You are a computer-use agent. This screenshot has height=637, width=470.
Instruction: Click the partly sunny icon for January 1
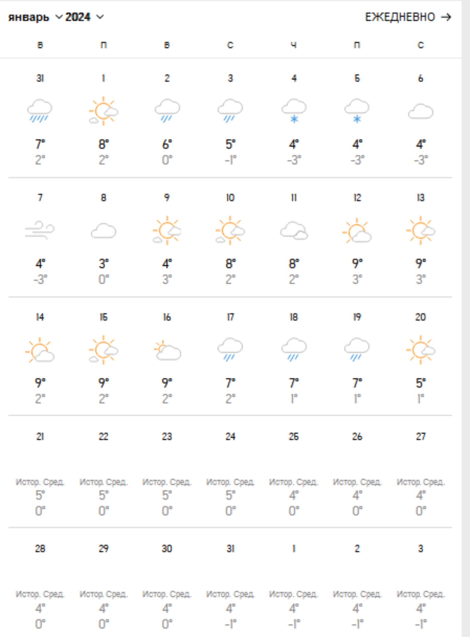103,111
